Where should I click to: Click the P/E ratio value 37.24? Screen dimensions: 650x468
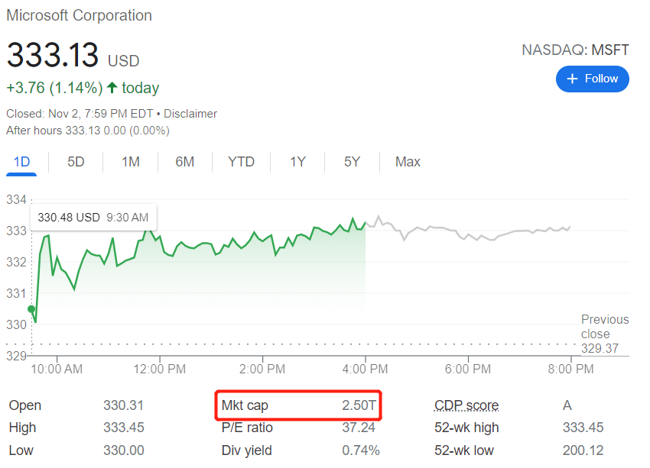[359, 428]
